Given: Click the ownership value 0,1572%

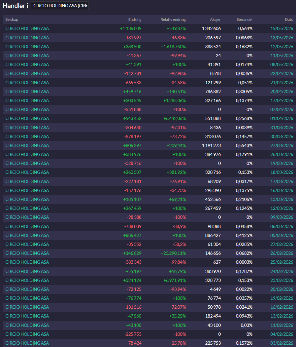Looking at the screenshot, I should tap(244, 343).
